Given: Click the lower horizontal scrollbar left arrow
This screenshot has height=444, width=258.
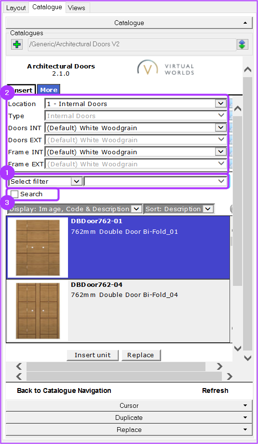Looking at the screenshot, I should click(x=19, y=377).
